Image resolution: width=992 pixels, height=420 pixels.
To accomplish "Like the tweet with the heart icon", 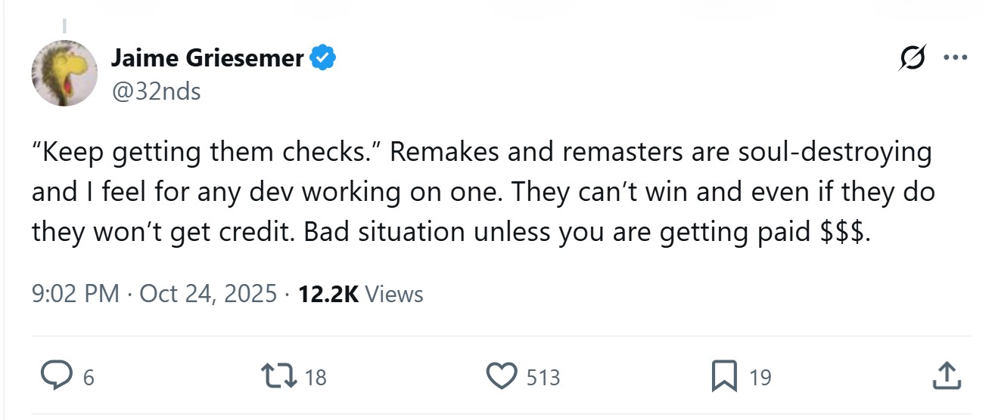I will (501, 376).
